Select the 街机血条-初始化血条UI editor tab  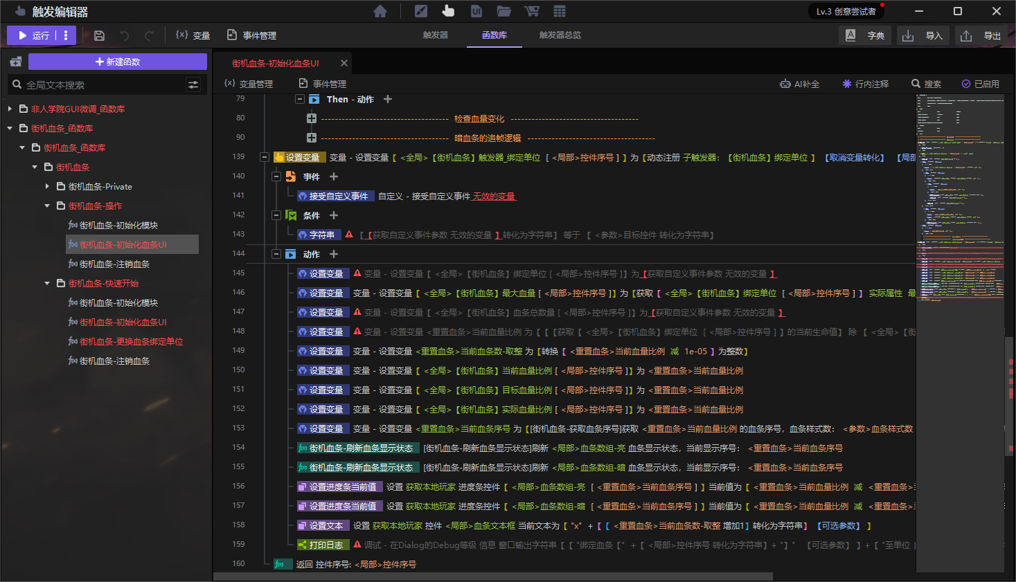click(276, 63)
